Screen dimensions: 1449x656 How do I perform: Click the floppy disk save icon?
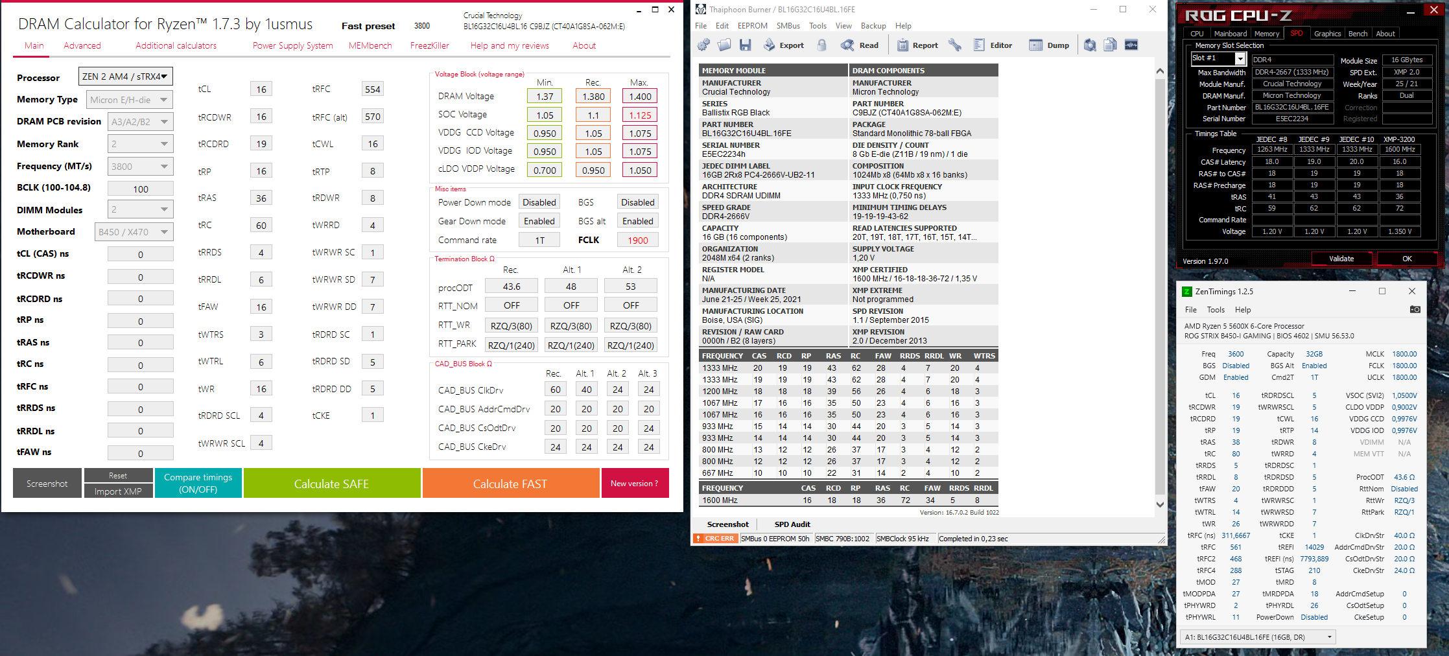746,45
